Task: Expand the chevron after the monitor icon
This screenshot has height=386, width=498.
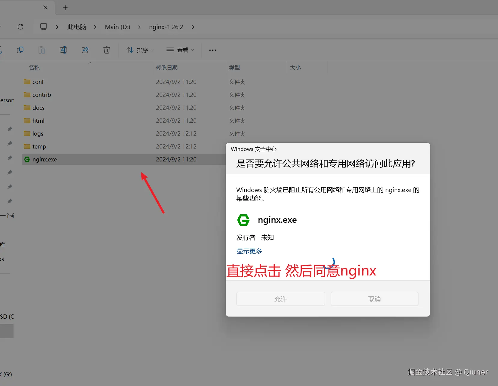Action: (57, 27)
